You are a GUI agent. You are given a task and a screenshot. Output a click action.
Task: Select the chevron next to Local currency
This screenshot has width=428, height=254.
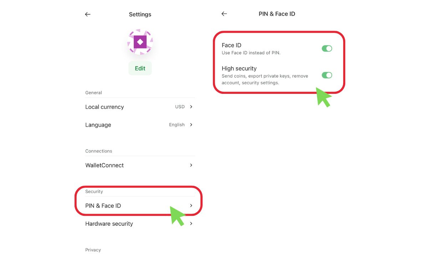191,107
